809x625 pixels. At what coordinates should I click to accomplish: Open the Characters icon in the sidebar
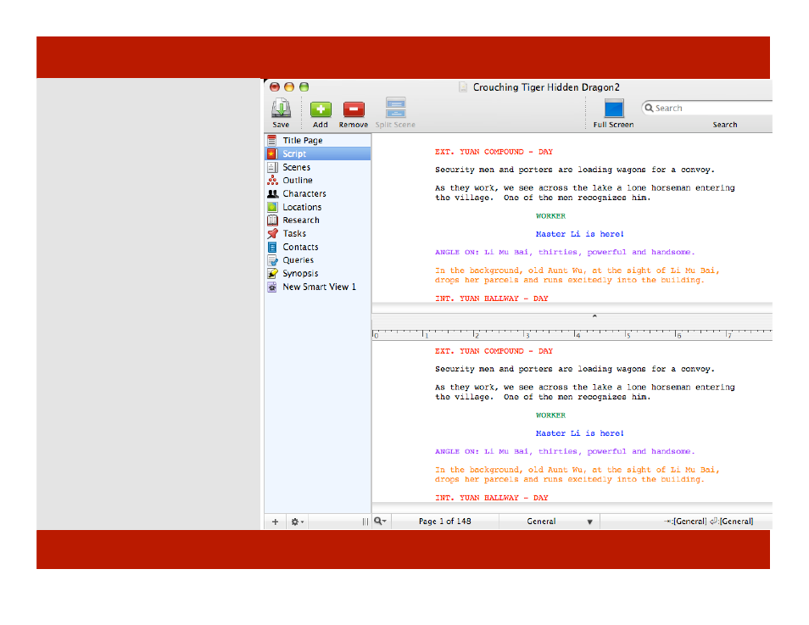pyautogui.click(x=272, y=193)
